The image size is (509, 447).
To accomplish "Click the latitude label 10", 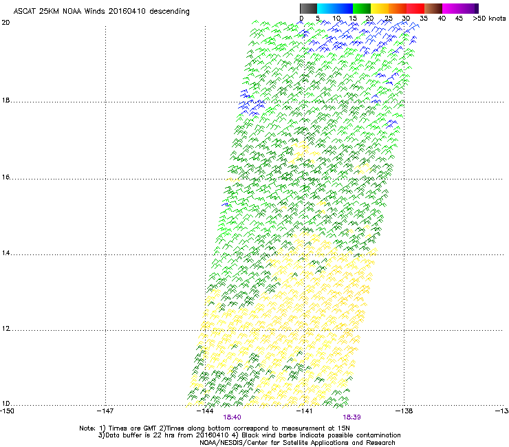I will point(6,404).
